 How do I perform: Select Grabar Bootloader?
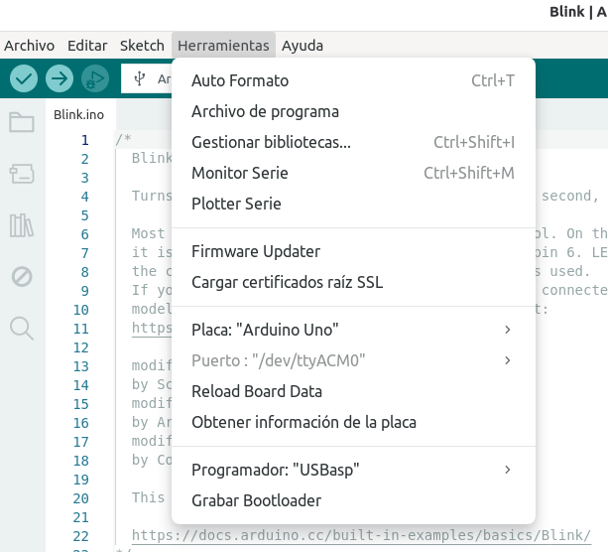(x=353, y=500)
